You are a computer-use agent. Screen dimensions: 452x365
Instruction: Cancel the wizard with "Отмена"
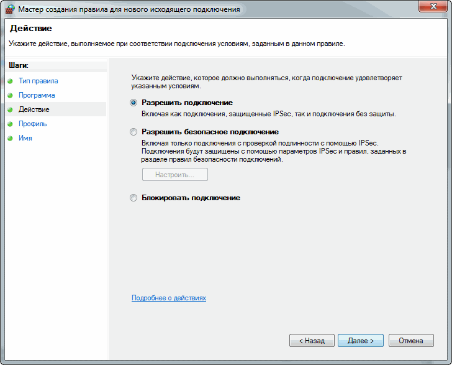point(411,341)
